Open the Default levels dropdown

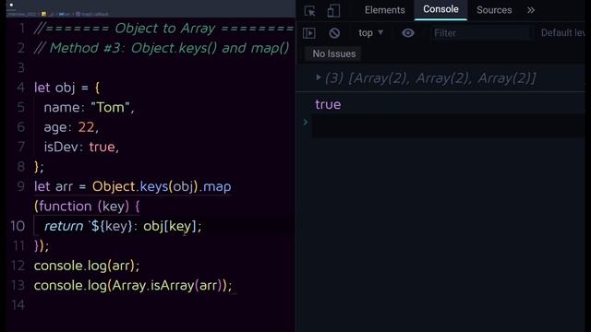562,33
